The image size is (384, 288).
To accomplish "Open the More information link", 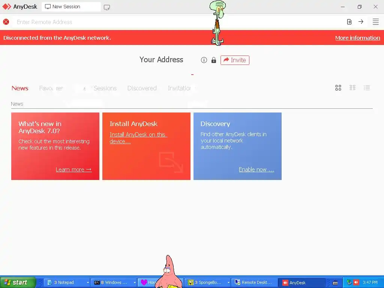I will [x=357, y=38].
